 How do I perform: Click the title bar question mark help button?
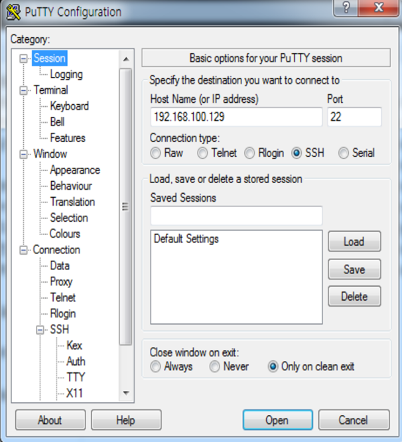pos(346,7)
